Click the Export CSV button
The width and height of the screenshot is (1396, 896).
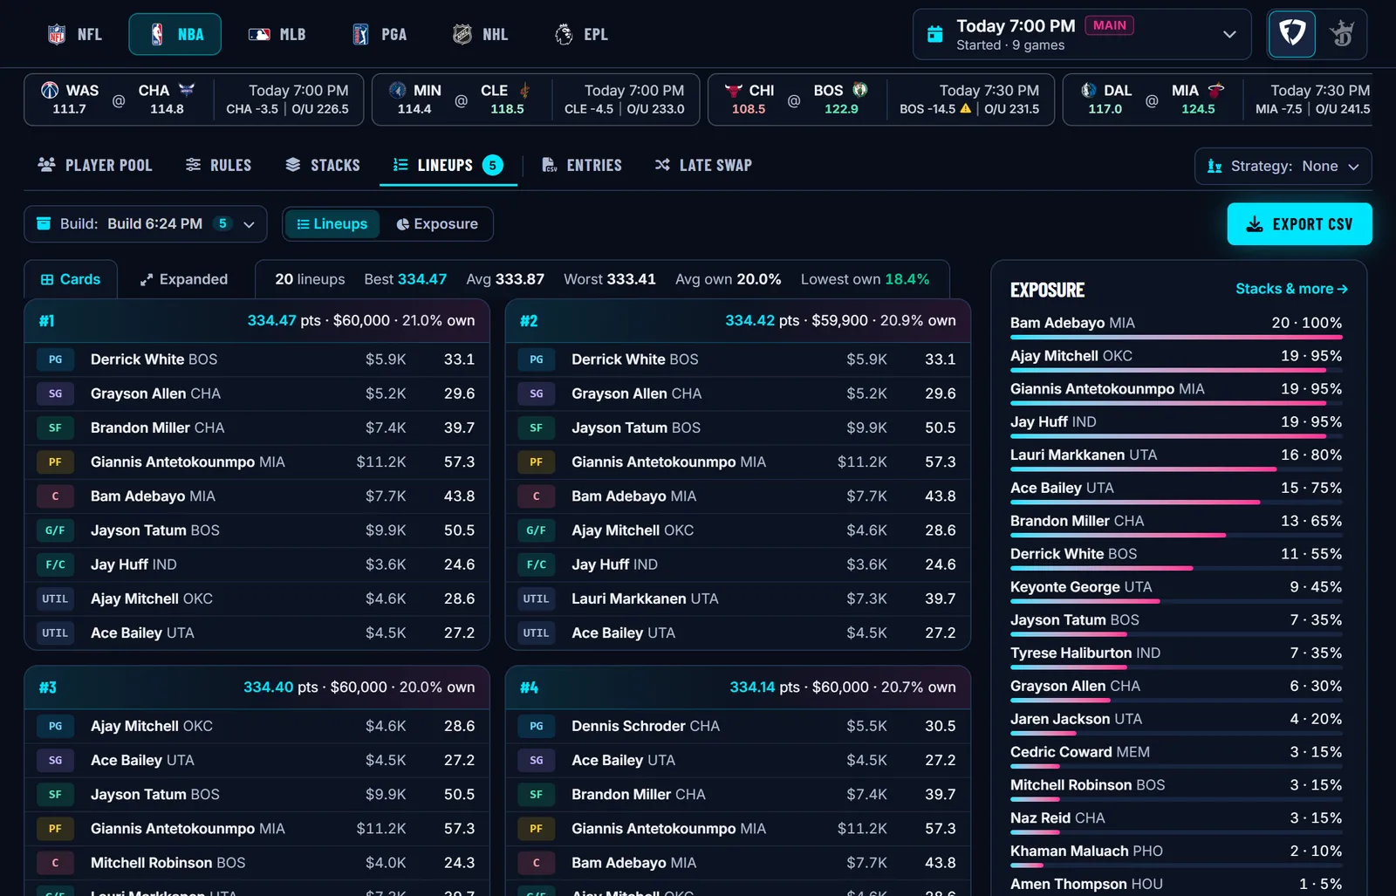point(1299,224)
